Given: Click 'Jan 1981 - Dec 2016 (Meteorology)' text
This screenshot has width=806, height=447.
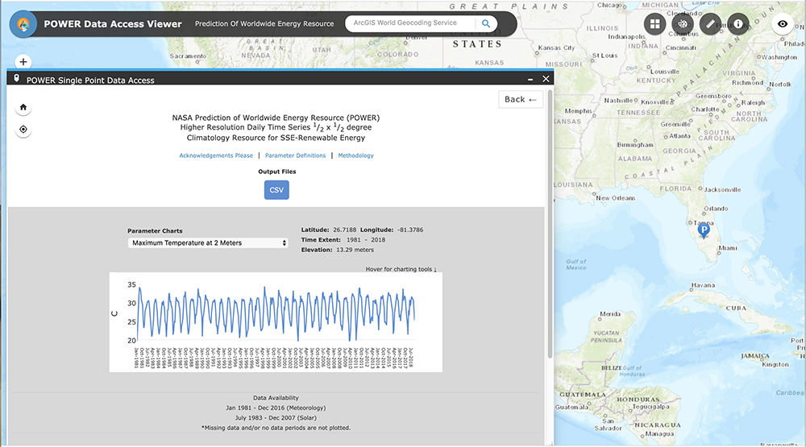Looking at the screenshot, I should (x=276, y=408).
